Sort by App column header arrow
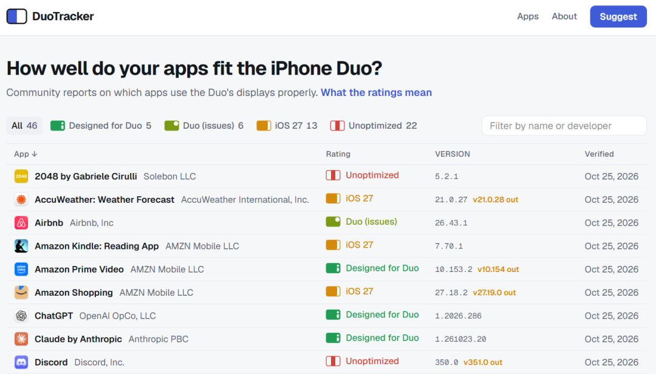Viewport: 656px width, 374px height. (34, 154)
